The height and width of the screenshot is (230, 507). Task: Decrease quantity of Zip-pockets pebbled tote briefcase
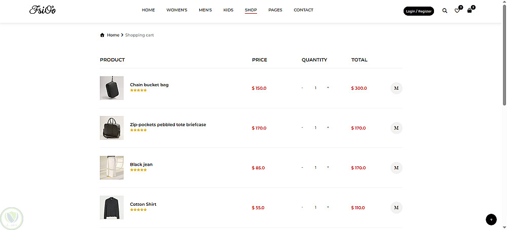[302, 128]
